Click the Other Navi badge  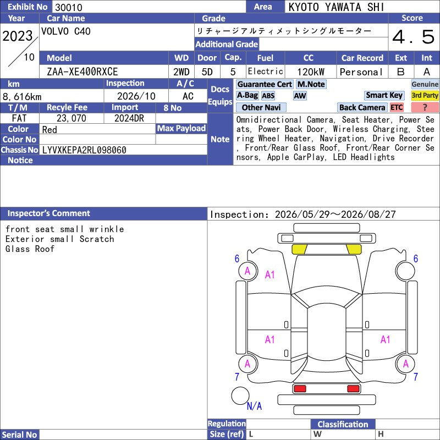tap(261, 107)
